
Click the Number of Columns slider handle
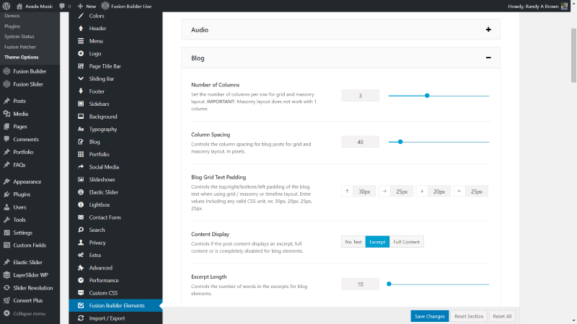pos(427,96)
